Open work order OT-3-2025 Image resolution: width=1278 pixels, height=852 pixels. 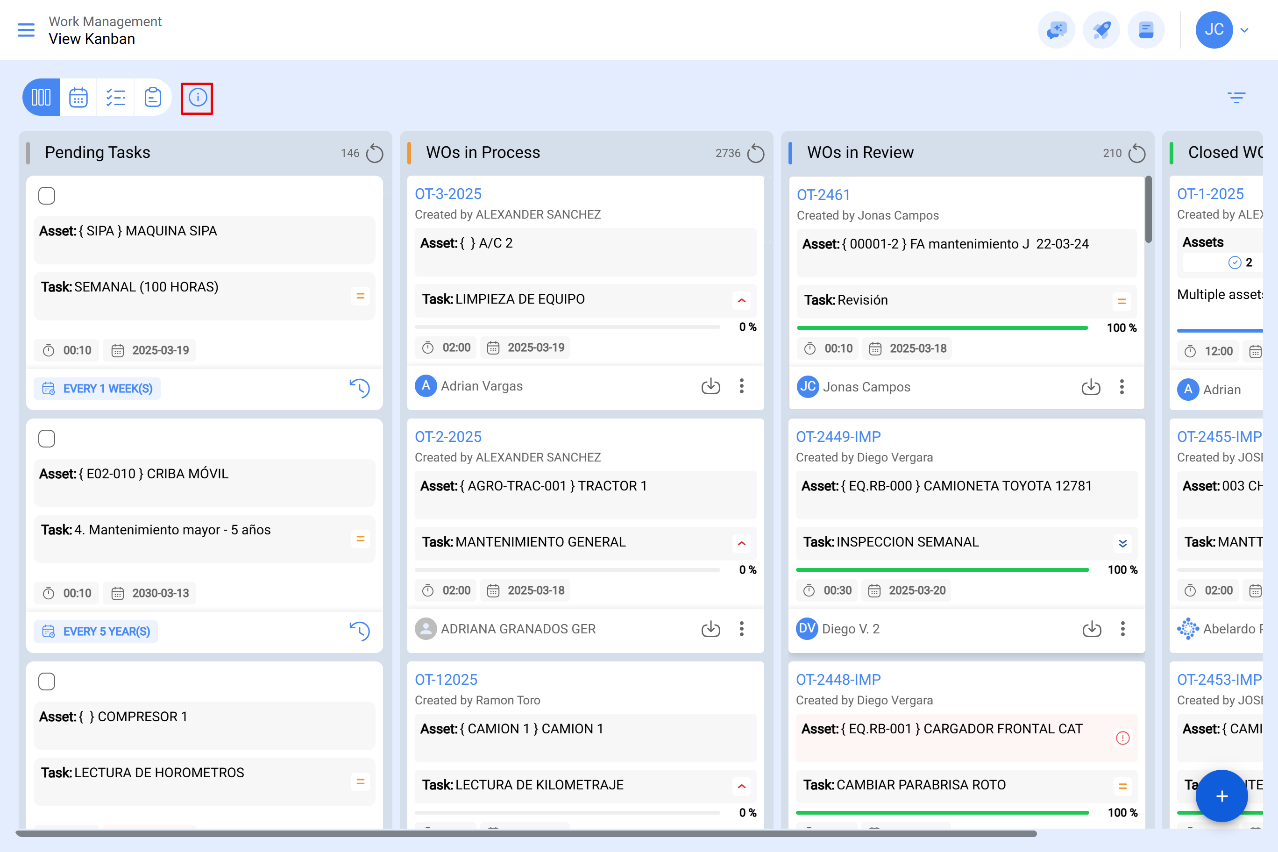pyautogui.click(x=448, y=194)
